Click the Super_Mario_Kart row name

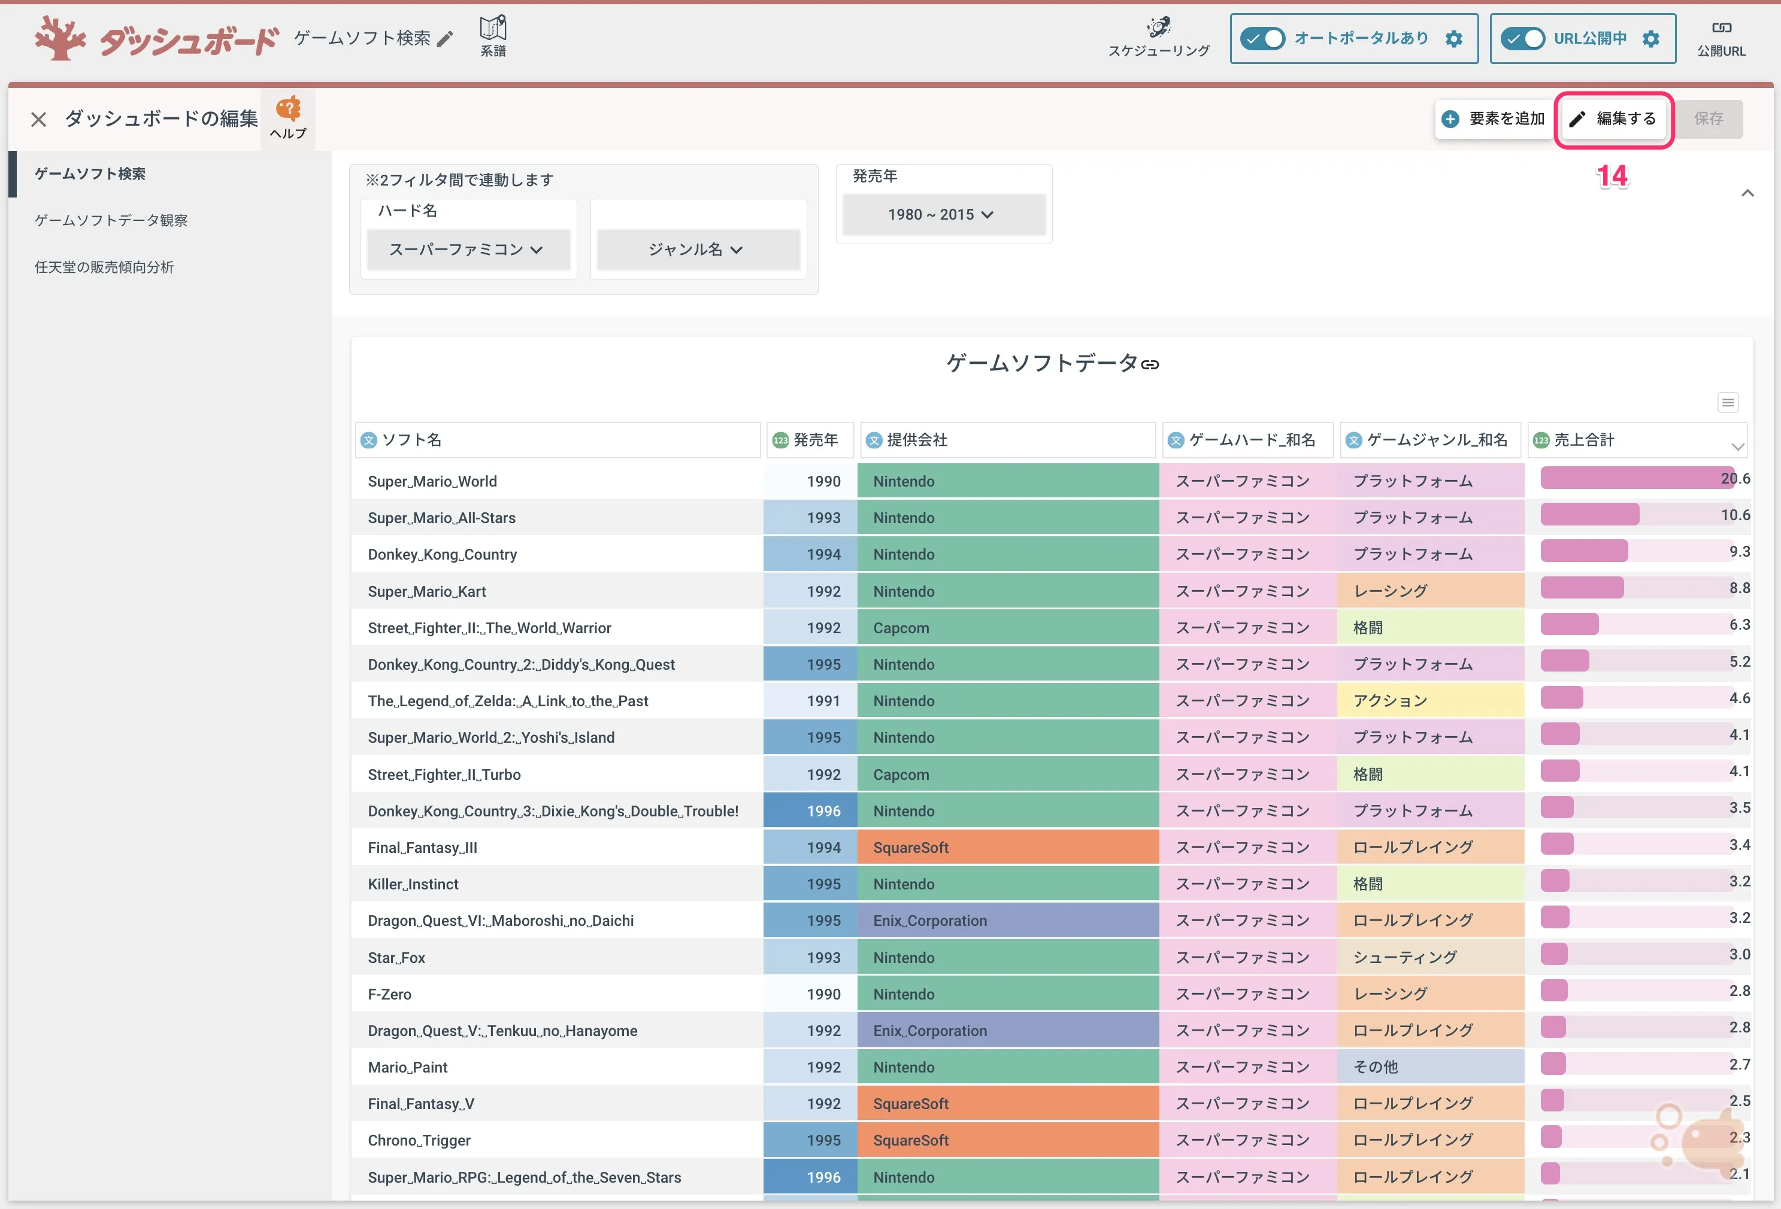[427, 592]
